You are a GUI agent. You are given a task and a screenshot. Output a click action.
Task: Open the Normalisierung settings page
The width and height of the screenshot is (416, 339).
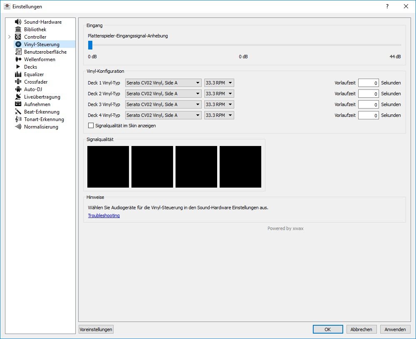41,127
